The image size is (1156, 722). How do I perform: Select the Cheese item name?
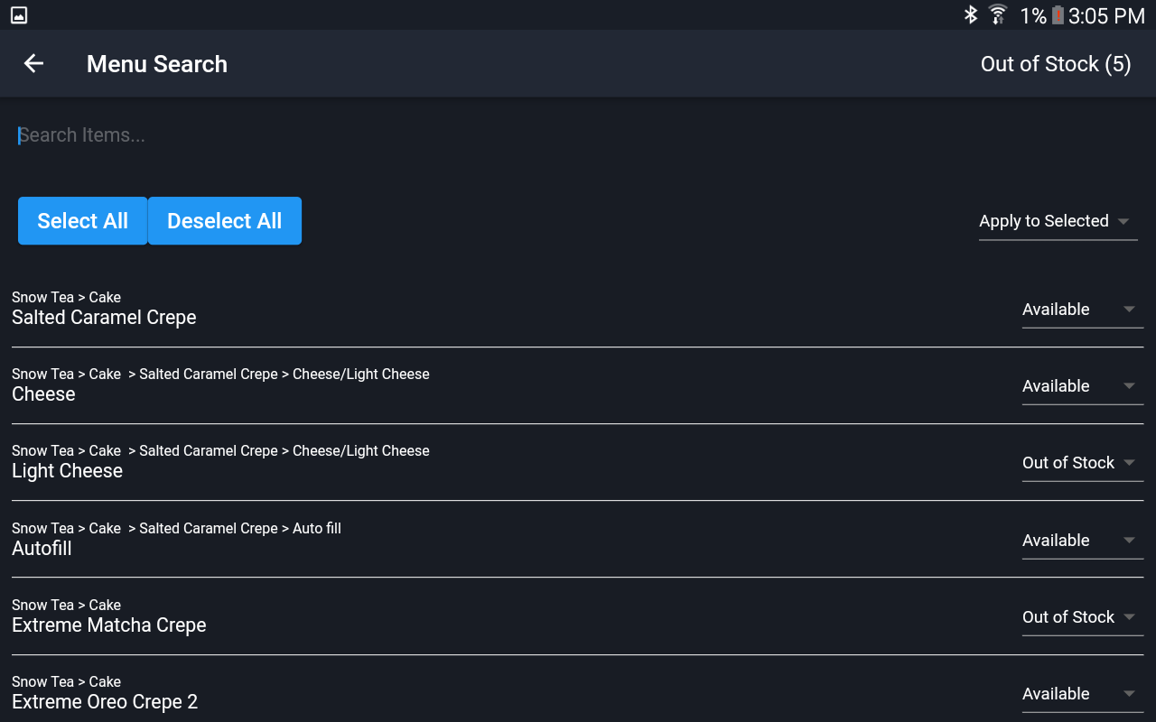coord(43,394)
